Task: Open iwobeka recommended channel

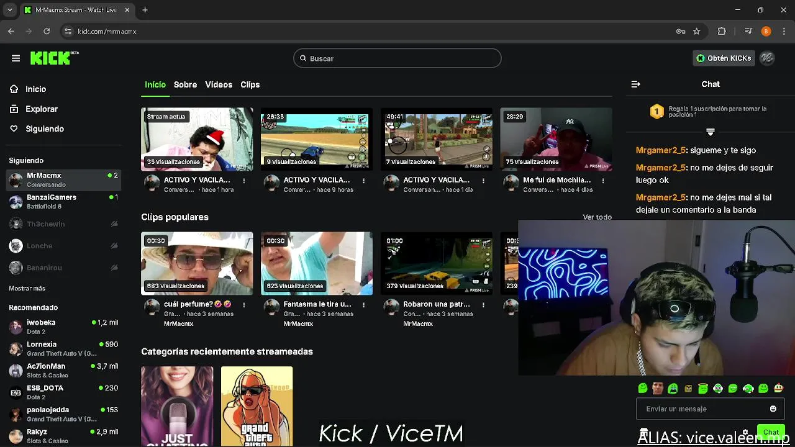Action: pyautogui.click(x=63, y=327)
